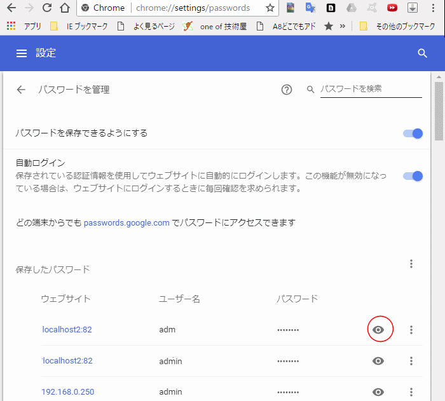Open more actions for the adm entry
Screen dimensions: 445x401
pyautogui.click(x=411, y=330)
